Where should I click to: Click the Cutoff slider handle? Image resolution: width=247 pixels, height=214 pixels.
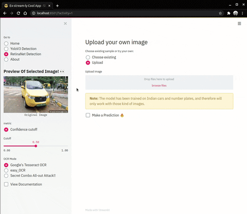[36, 146]
